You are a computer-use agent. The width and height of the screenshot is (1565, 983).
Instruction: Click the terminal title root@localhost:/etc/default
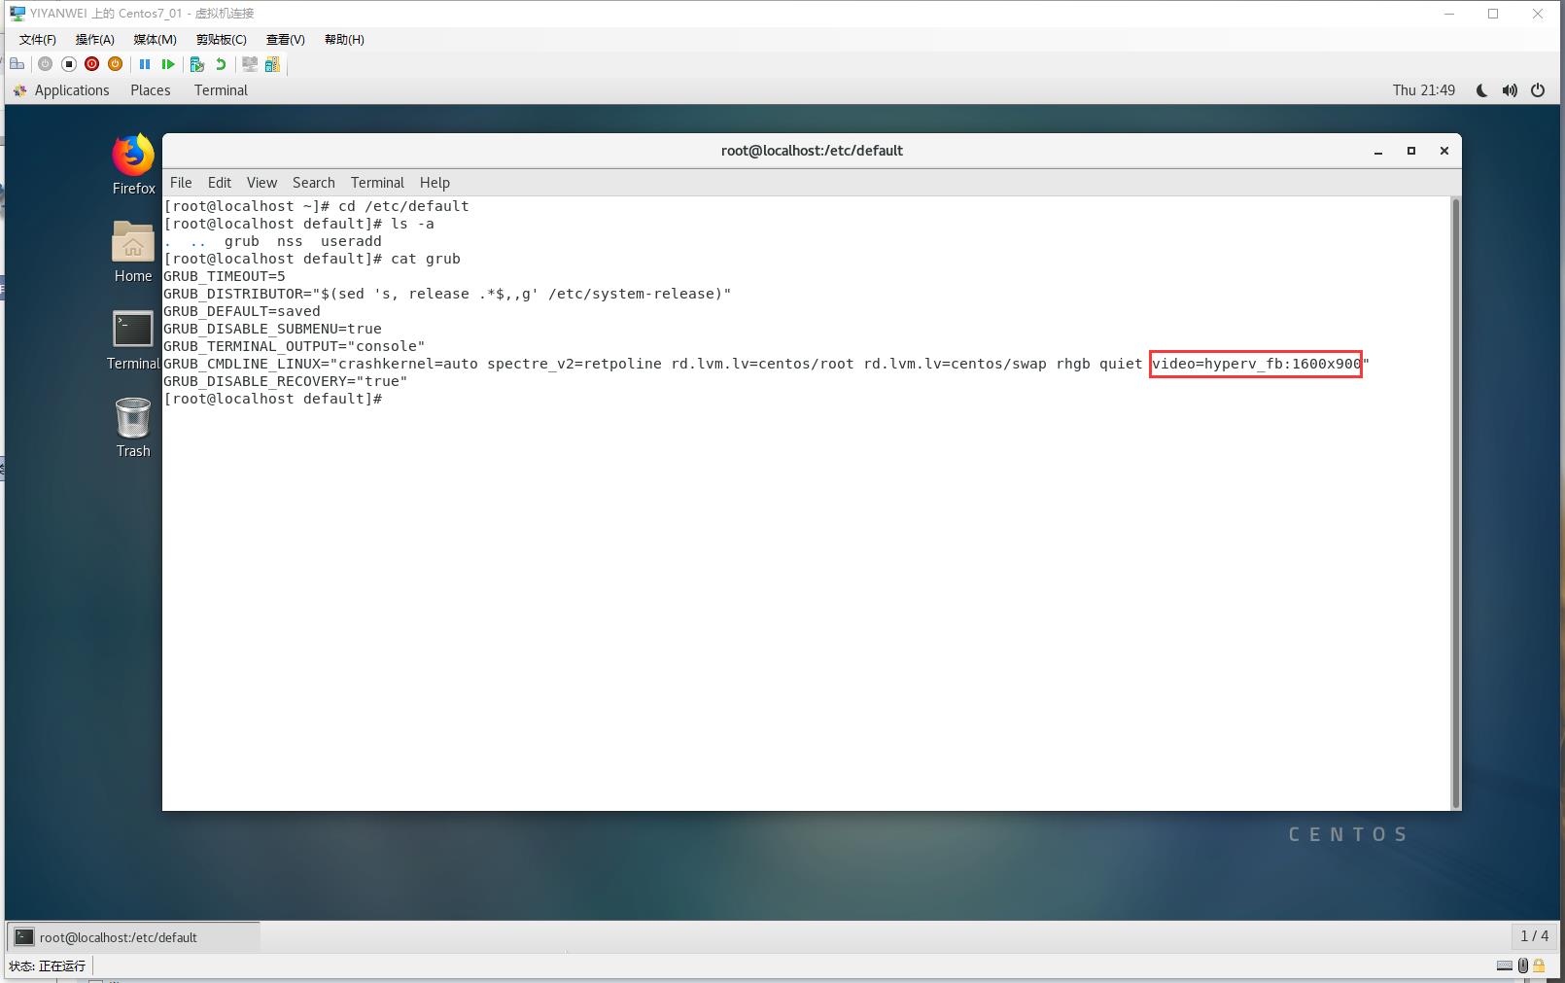[812, 151]
